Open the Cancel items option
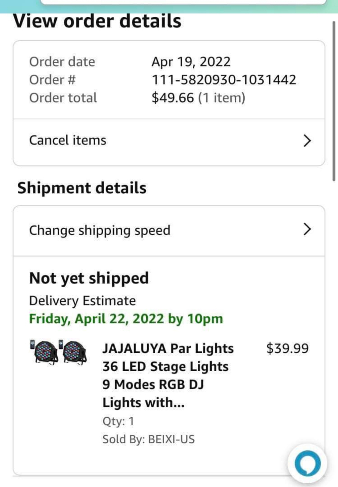The height and width of the screenshot is (487, 338). [x=68, y=140]
